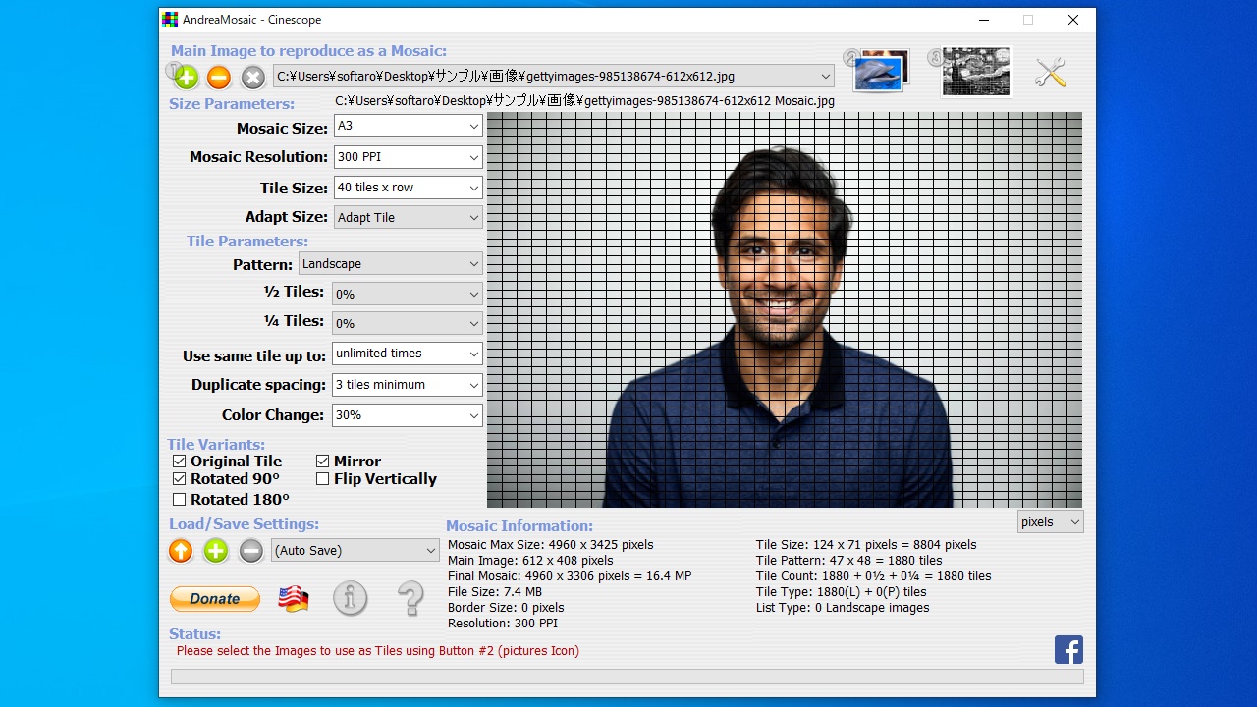Click the Donate button

pyautogui.click(x=215, y=599)
